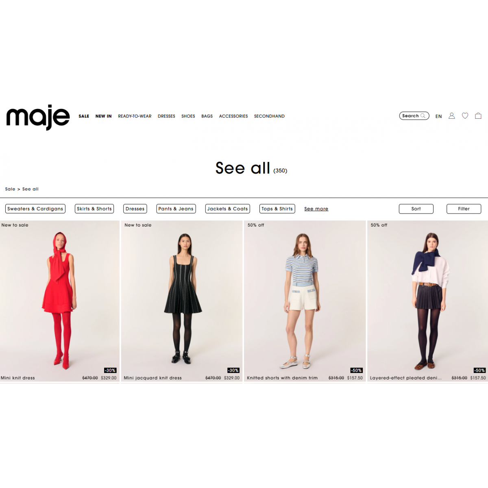Viewport: 488px width, 488px height.
Task: Filter by Jackets & Coats
Action: (x=227, y=209)
